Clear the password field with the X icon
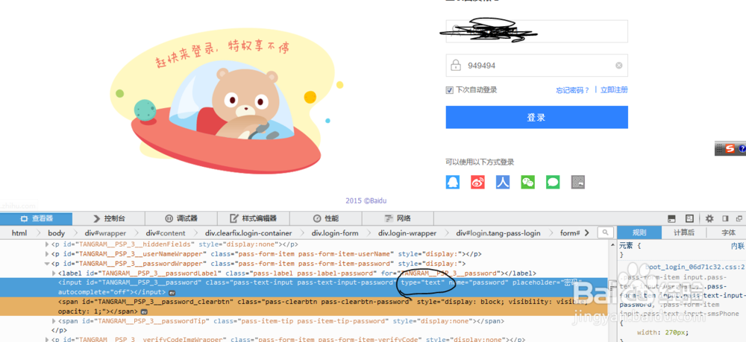The height and width of the screenshot is (342, 746). pos(618,66)
